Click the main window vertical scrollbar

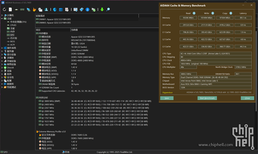pos(256,71)
